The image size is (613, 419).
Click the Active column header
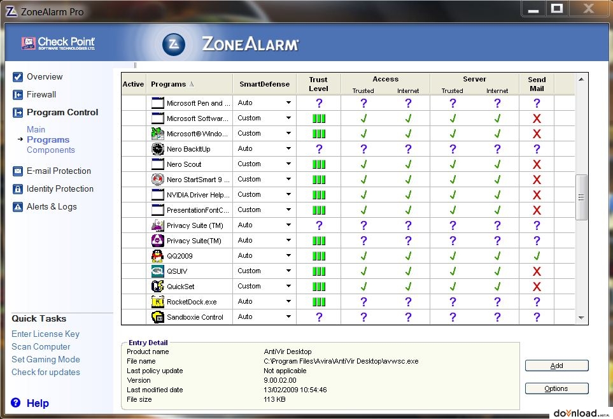pos(133,84)
